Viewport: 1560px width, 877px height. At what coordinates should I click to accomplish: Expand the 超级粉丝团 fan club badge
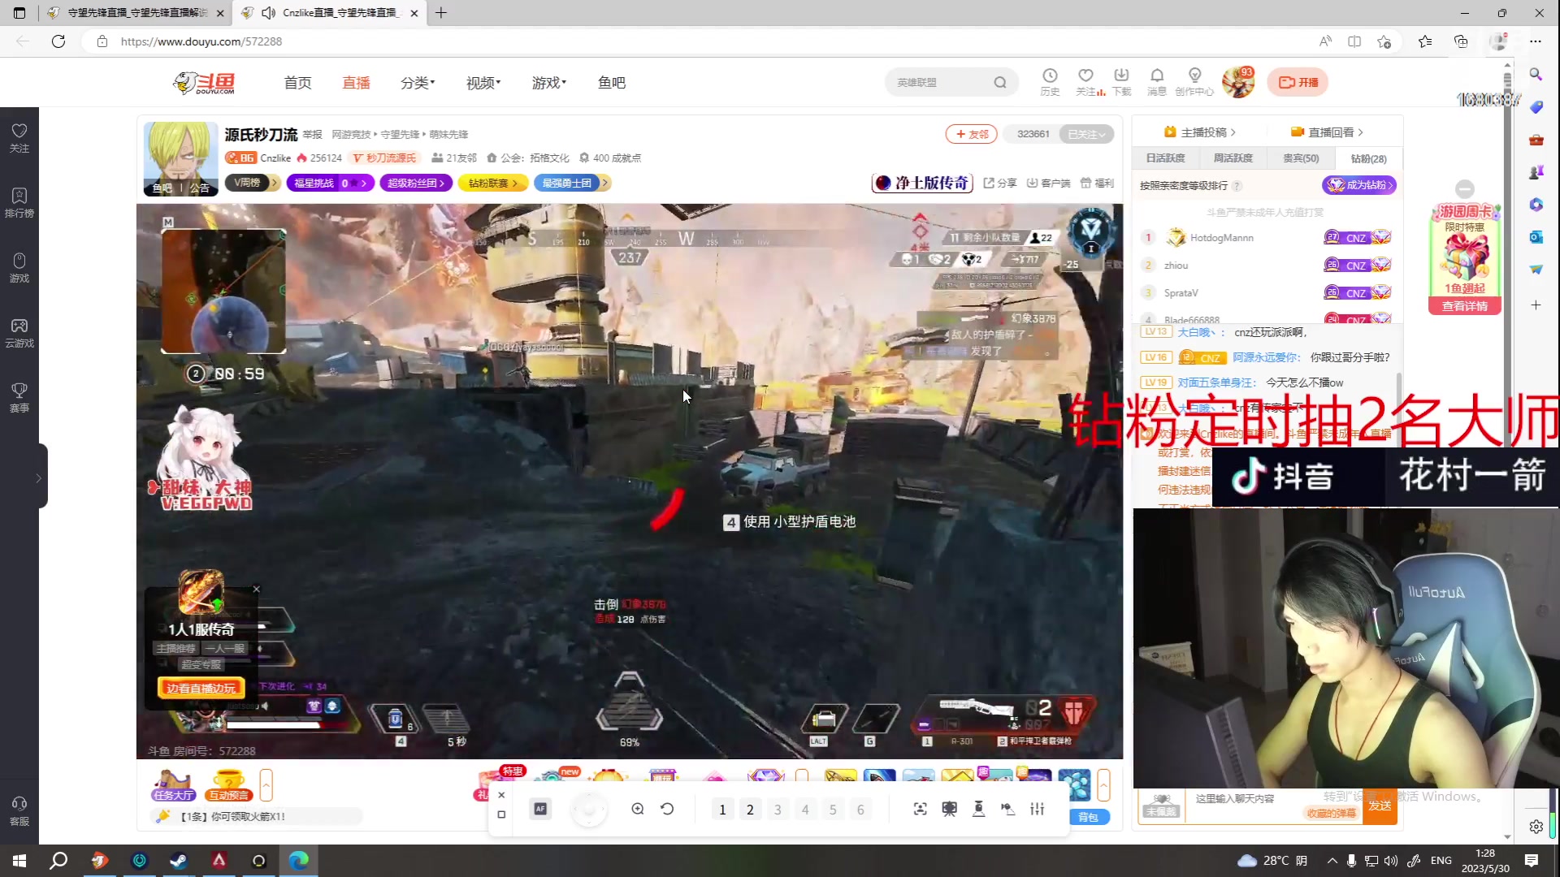416,183
